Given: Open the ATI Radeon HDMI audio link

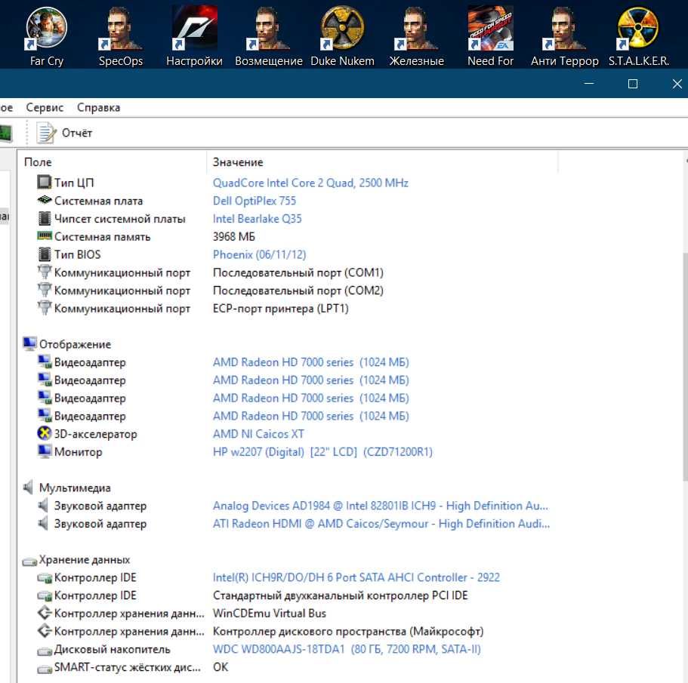Looking at the screenshot, I should 381,524.
